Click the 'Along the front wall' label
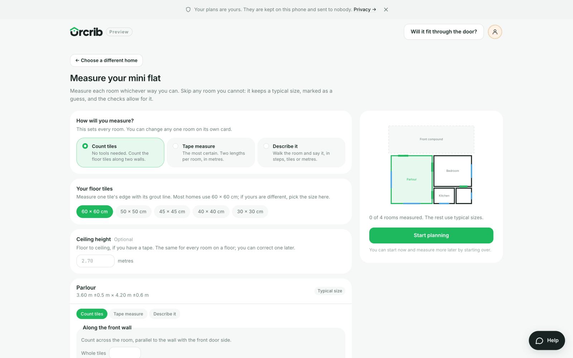 click(107, 328)
